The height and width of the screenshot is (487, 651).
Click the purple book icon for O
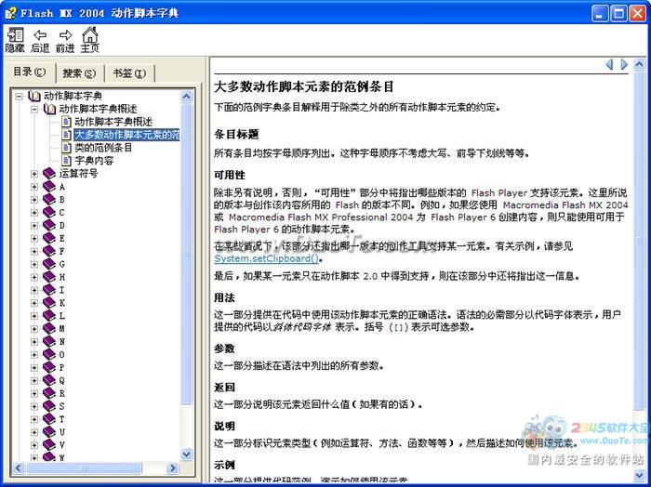click(49, 354)
